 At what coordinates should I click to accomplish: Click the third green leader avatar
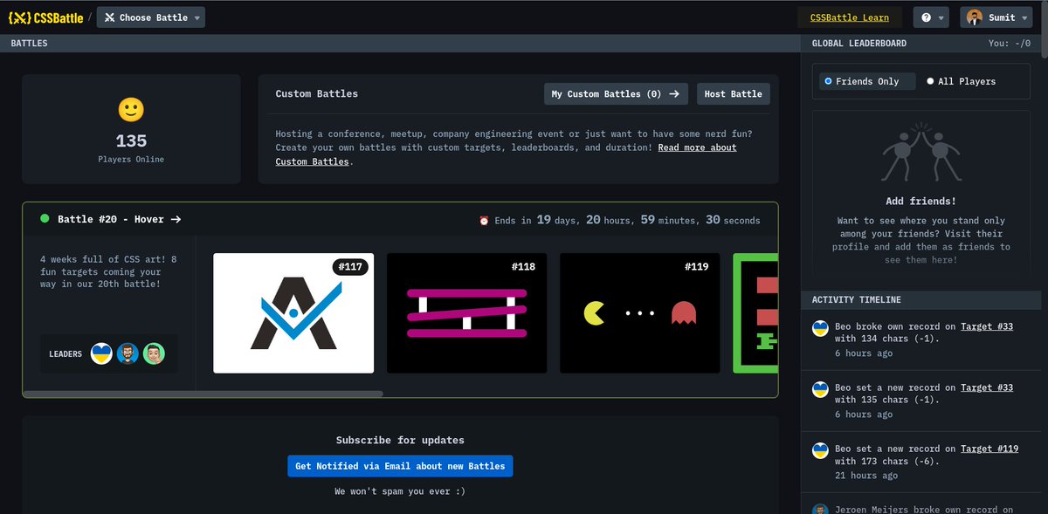[154, 353]
